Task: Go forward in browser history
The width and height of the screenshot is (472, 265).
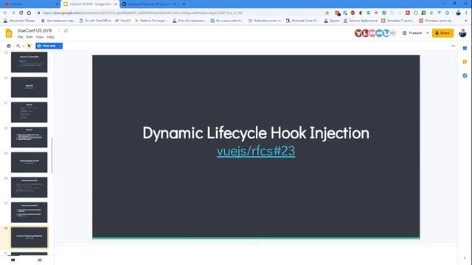Action: [x=13, y=13]
